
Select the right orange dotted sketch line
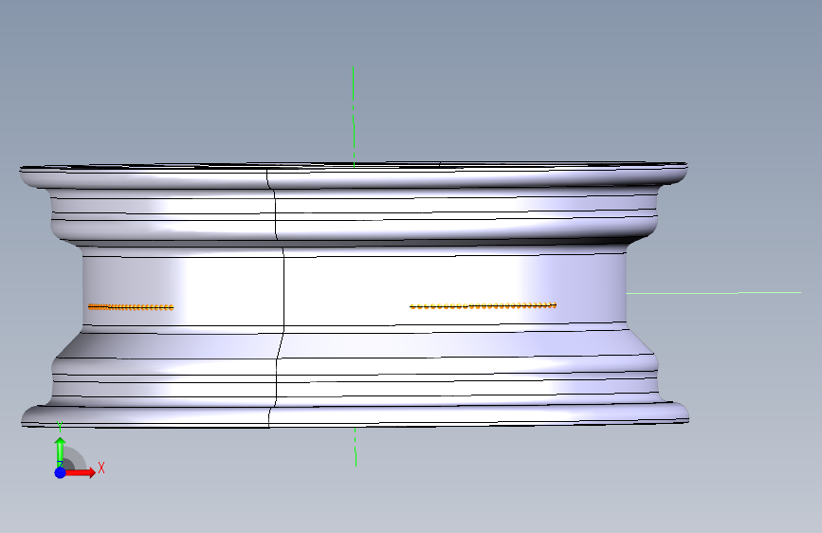click(483, 305)
